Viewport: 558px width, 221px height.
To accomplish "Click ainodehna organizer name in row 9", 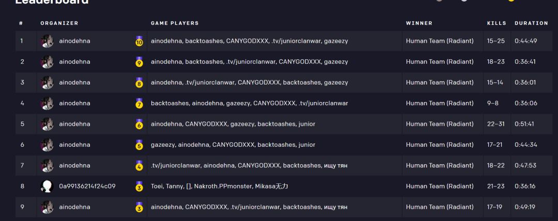I will tap(75, 207).
